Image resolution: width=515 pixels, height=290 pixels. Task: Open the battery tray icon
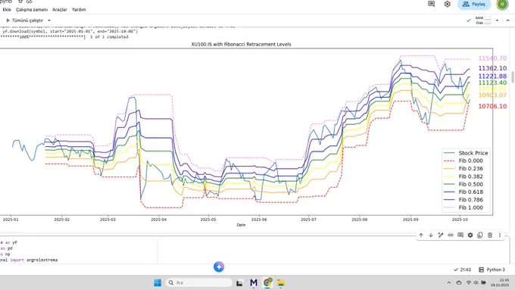(x=483, y=282)
